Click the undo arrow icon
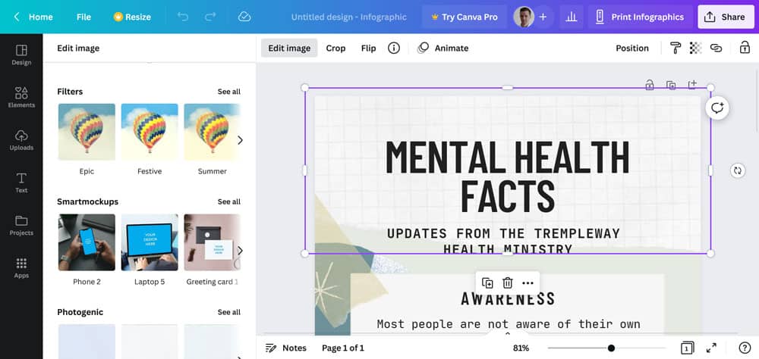759x359 pixels. click(x=183, y=17)
